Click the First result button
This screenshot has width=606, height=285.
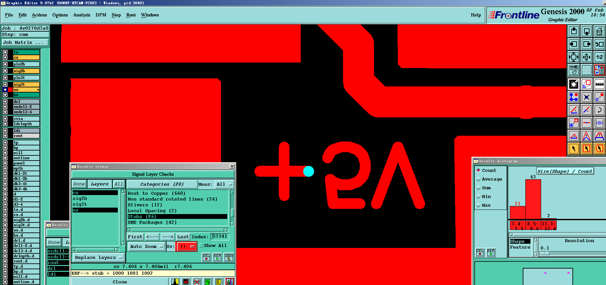[135, 237]
